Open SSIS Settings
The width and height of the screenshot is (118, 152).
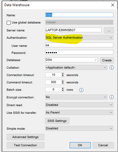[57, 121]
